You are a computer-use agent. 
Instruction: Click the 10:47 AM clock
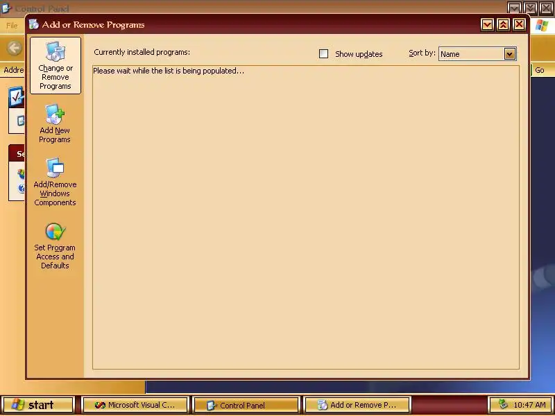[529, 405]
